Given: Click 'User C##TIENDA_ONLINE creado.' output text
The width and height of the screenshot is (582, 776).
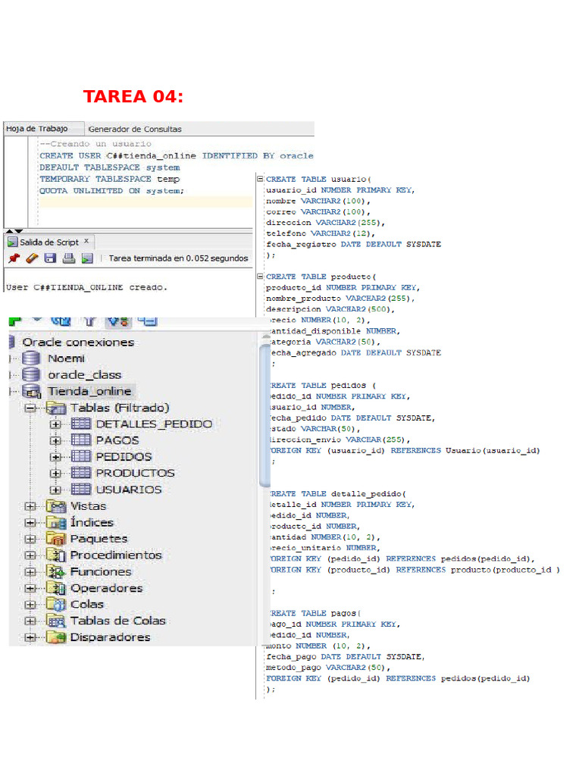Looking at the screenshot, I should point(86,287).
